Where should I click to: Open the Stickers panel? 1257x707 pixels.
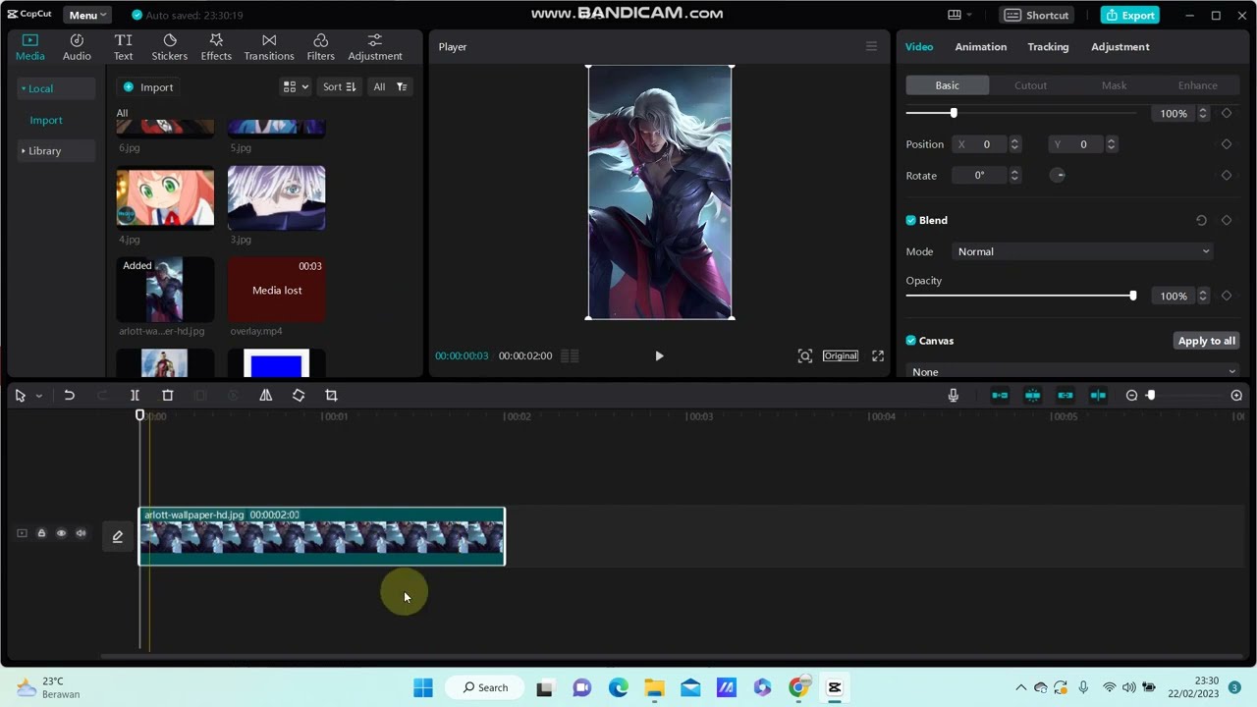coord(169,47)
